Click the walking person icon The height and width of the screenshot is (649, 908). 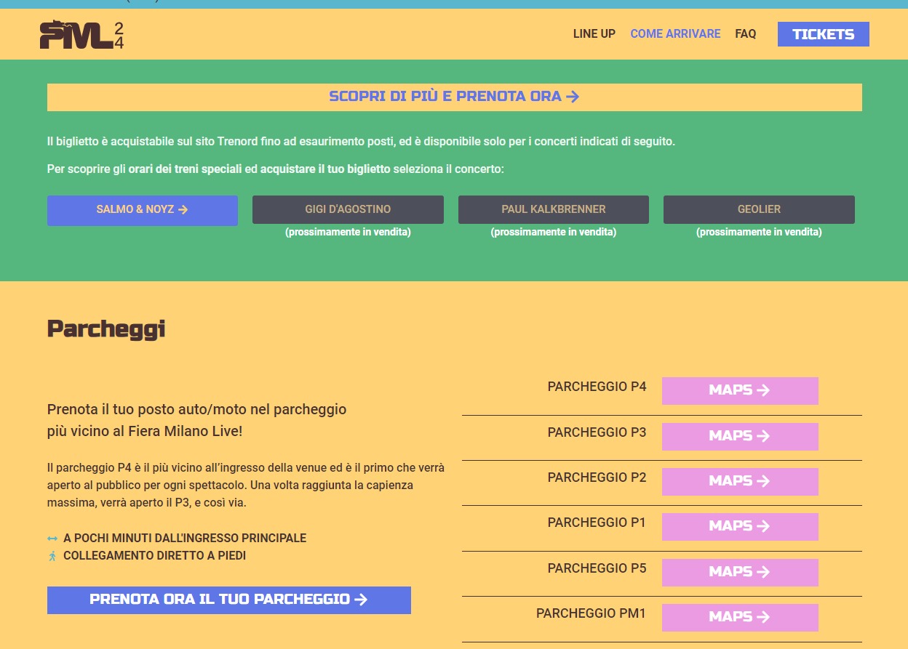click(x=52, y=556)
